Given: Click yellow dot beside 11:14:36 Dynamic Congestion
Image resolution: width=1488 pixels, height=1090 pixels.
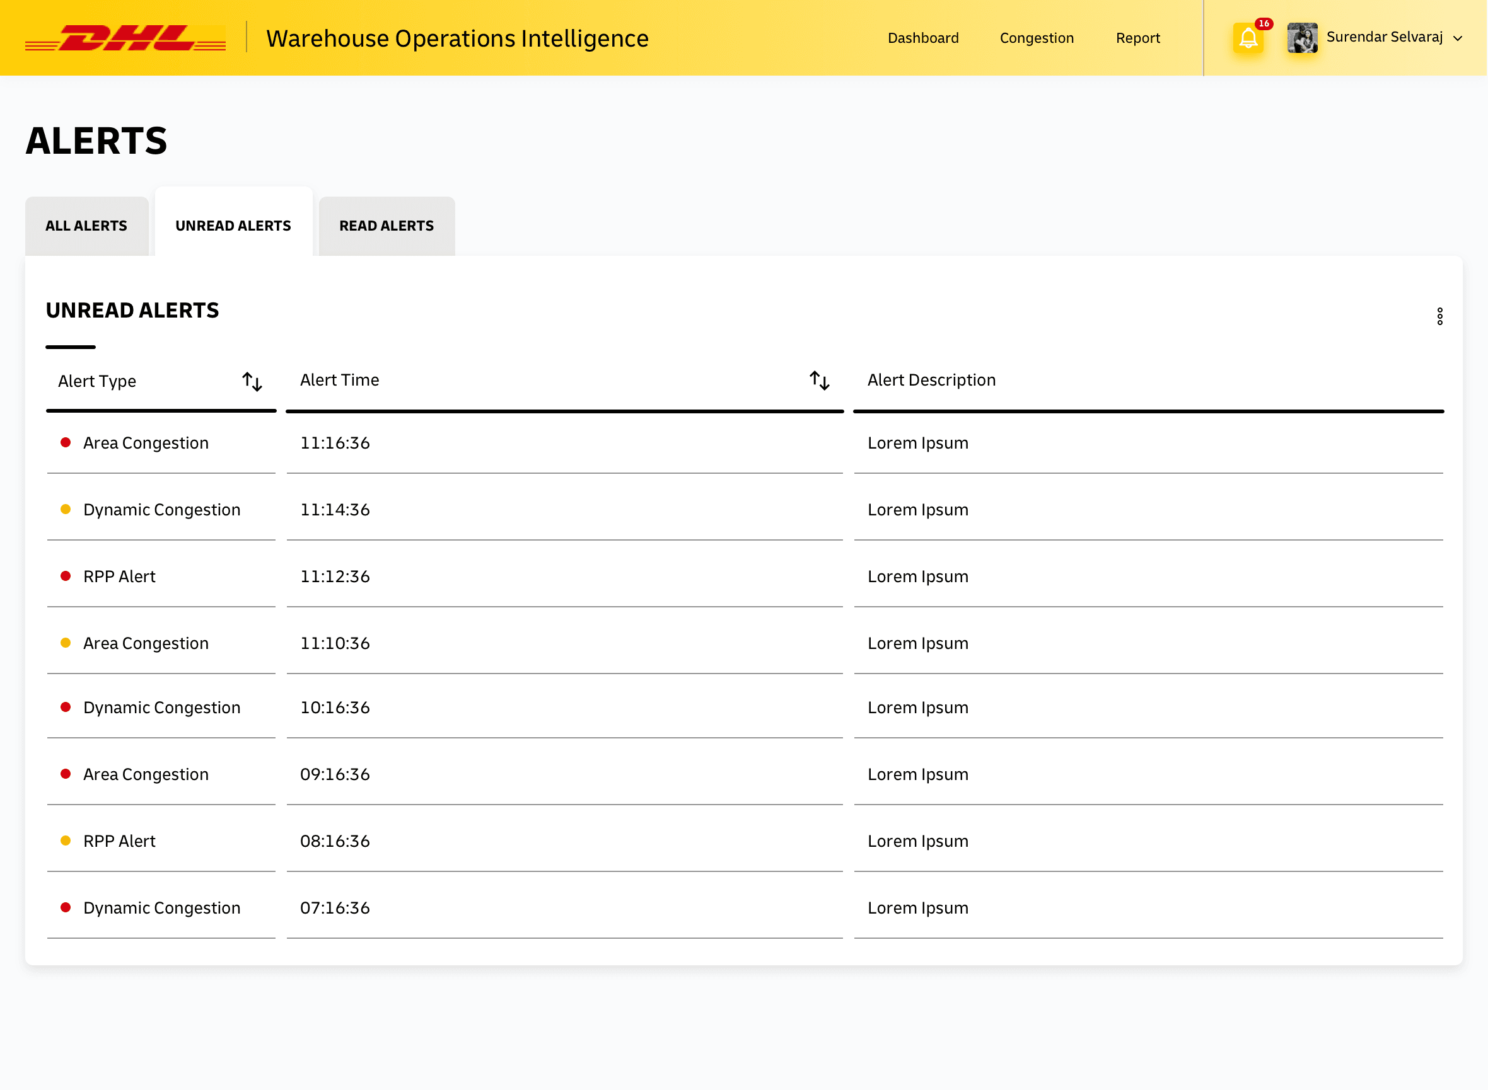Looking at the screenshot, I should point(66,509).
